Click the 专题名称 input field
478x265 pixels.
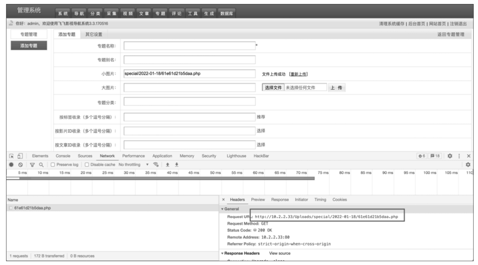click(x=189, y=46)
